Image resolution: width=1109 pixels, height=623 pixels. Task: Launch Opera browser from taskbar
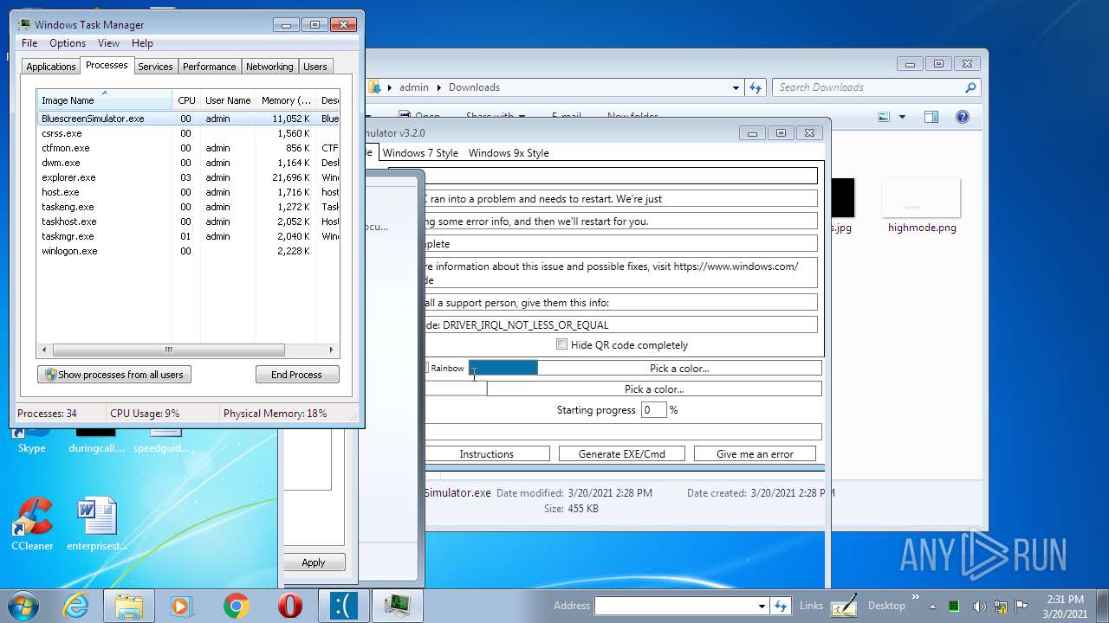pyautogui.click(x=290, y=606)
